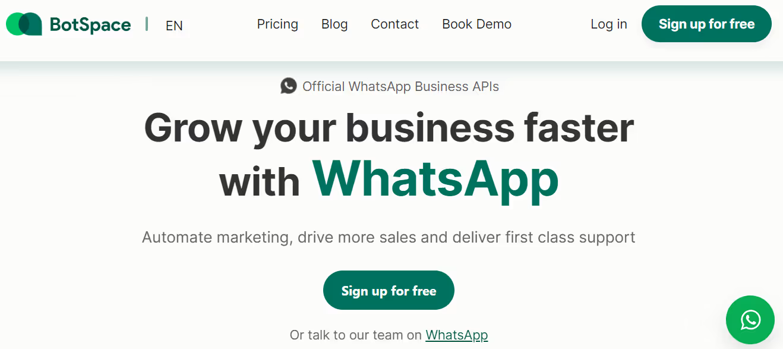Screen dimensions: 783x349
Task: Open the Pricing page from the navigation
Action: [277, 24]
